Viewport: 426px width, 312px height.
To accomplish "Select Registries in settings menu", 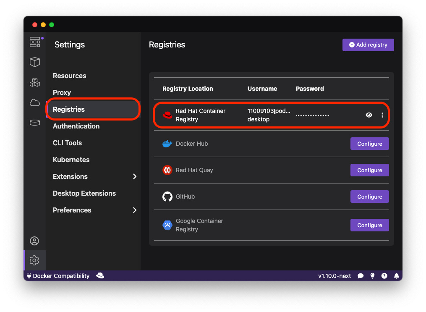I will tap(93, 109).
